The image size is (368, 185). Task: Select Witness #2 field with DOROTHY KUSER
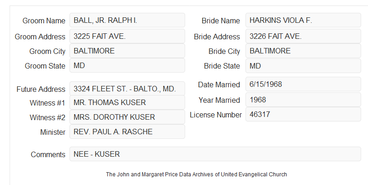click(127, 117)
